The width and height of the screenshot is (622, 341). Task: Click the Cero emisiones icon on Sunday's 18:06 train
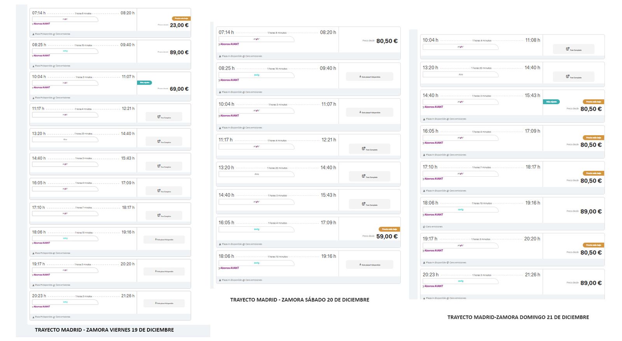coord(424,227)
